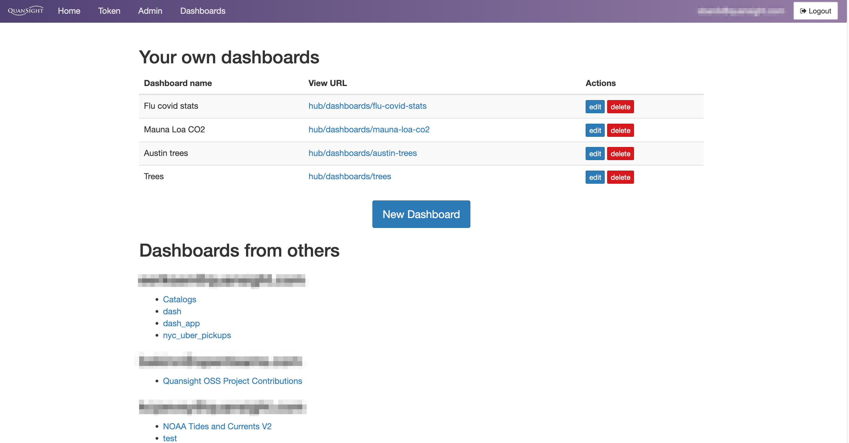Open the NOAA Tides and Currents V2 dashboard

click(217, 426)
